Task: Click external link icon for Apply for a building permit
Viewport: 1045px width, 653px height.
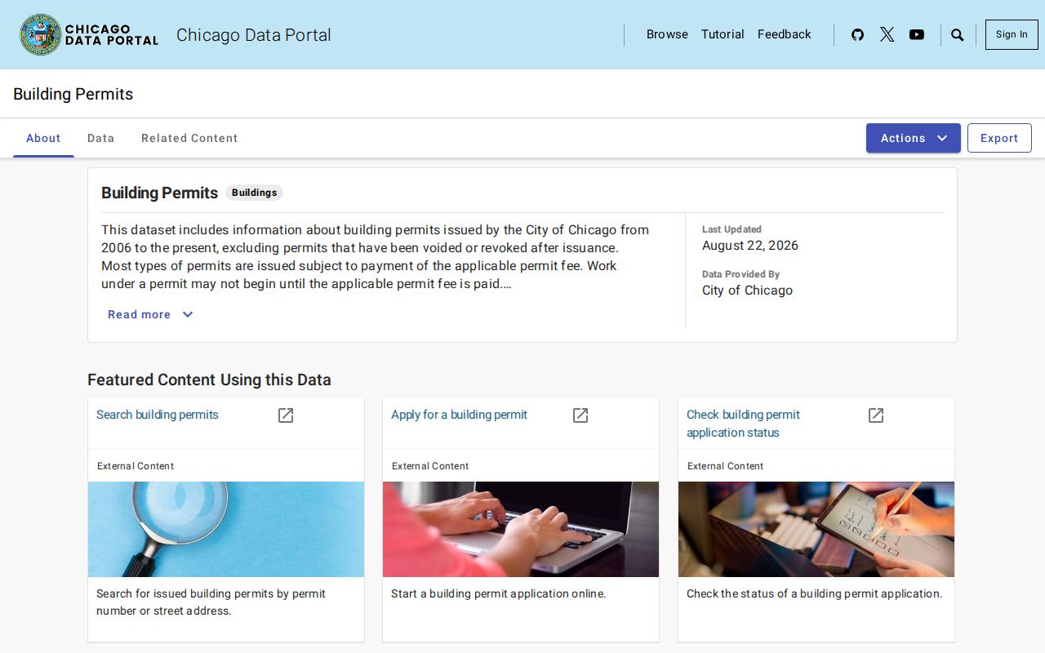Action: 580,415
